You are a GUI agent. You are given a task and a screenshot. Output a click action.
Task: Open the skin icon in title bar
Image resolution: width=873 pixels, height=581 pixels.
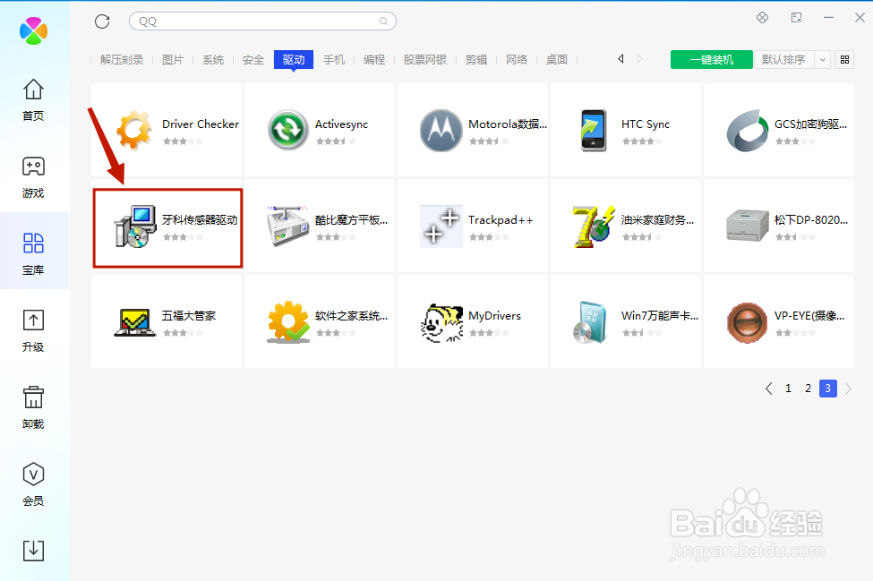pos(762,18)
